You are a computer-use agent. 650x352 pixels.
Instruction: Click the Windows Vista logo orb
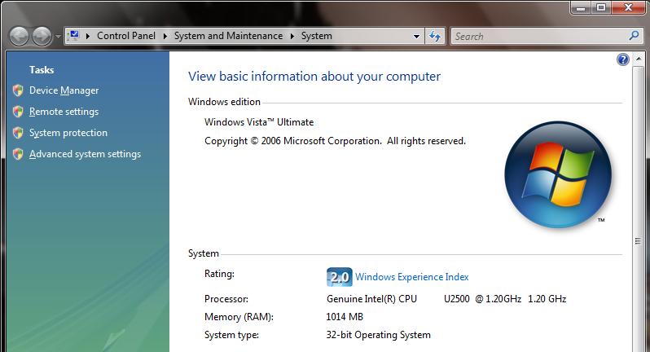pos(558,174)
